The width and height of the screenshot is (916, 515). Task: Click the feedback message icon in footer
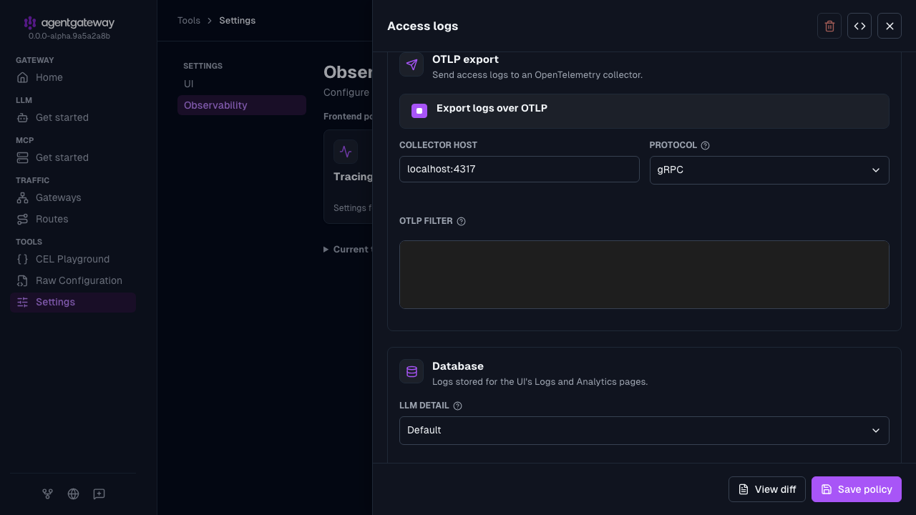(x=99, y=494)
